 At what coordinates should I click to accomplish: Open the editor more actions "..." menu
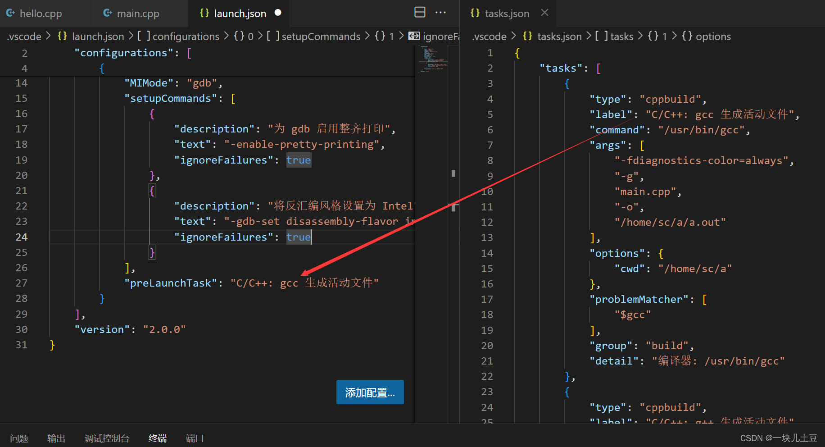pos(440,12)
